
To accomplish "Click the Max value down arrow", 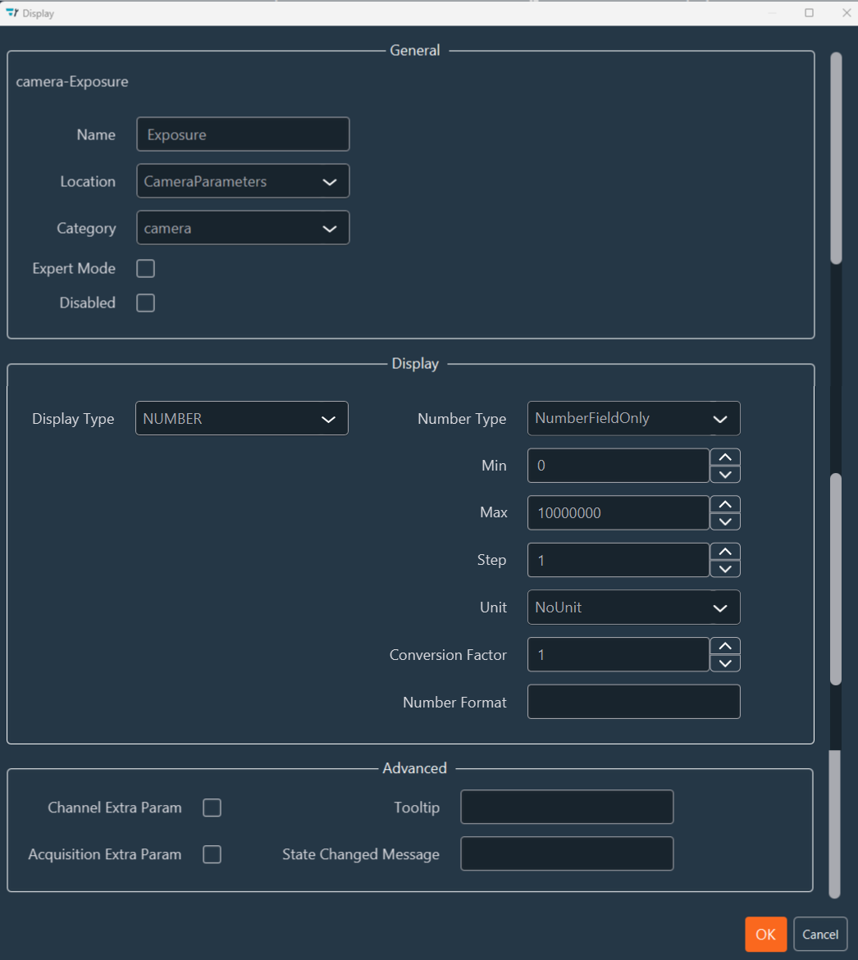I will (725, 521).
